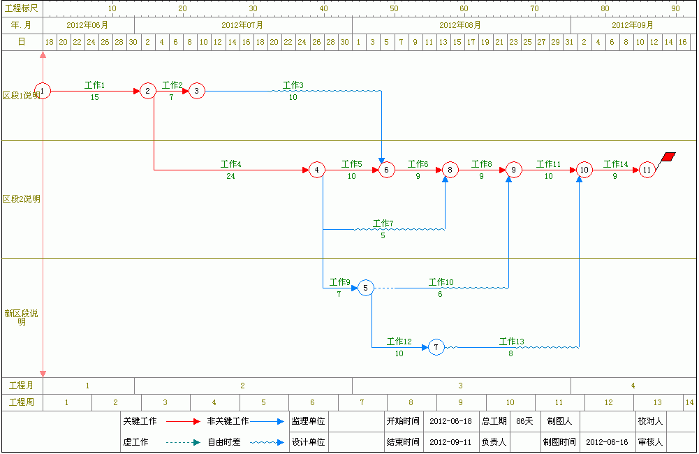Click the 关键工作 red arrow legend
The height and width of the screenshot is (454, 699).
(183, 421)
